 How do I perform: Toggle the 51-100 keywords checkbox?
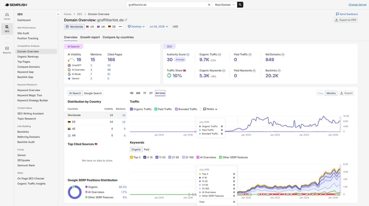coord(183,157)
